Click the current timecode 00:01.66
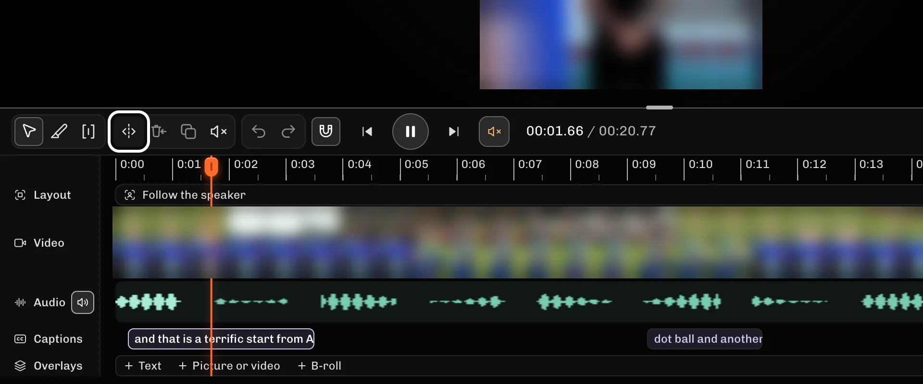The image size is (923, 384). (555, 131)
